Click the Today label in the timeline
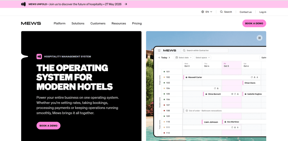The image size is (288, 141). (164, 58)
